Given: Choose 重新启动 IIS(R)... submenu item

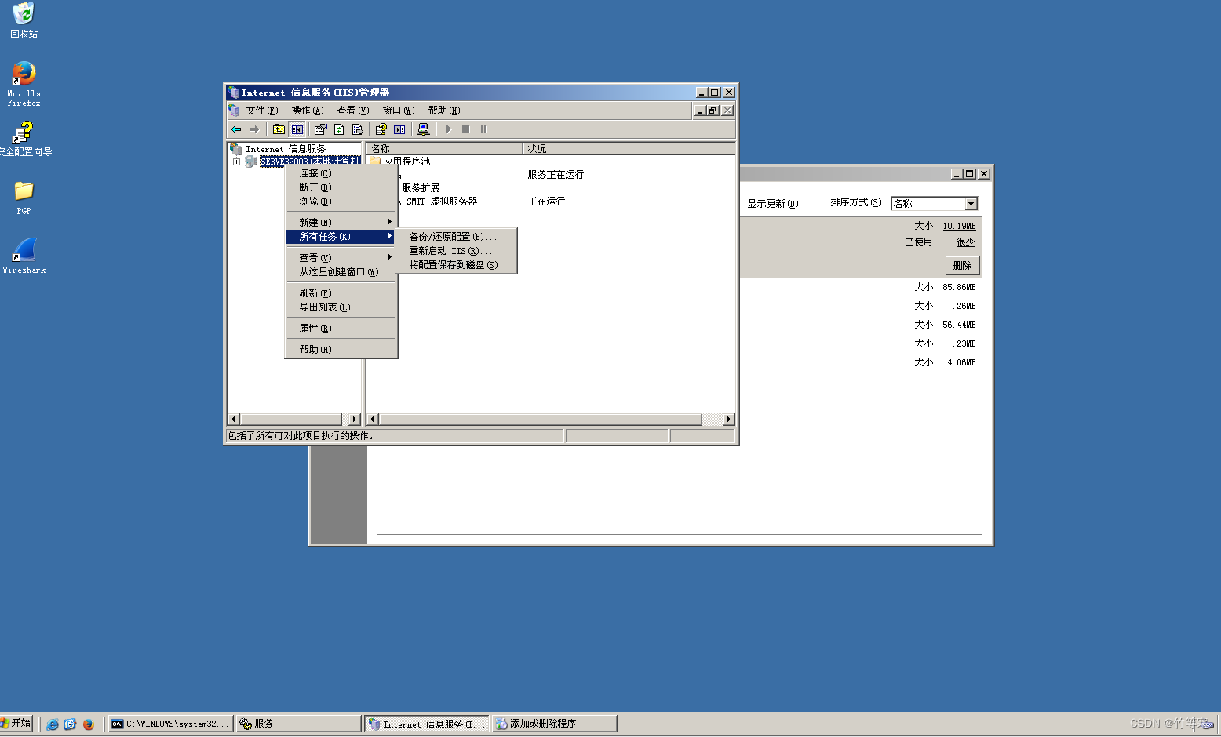Looking at the screenshot, I should tap(456, 251).
